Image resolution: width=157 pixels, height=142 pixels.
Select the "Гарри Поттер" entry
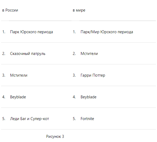(93, 75)
